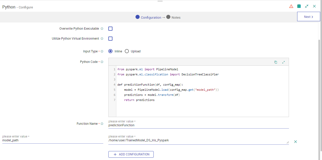Screen dimensions: 322x160
Task: Select the Upload input type
Action: click(127, 51)
